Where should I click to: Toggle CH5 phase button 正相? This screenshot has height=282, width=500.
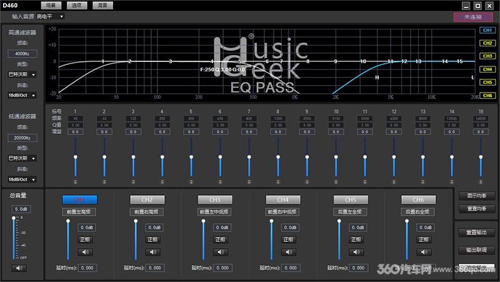coord(356,239)
